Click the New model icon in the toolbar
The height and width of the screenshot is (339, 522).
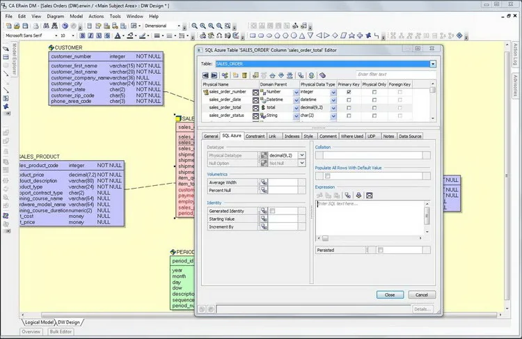(8, 26)
